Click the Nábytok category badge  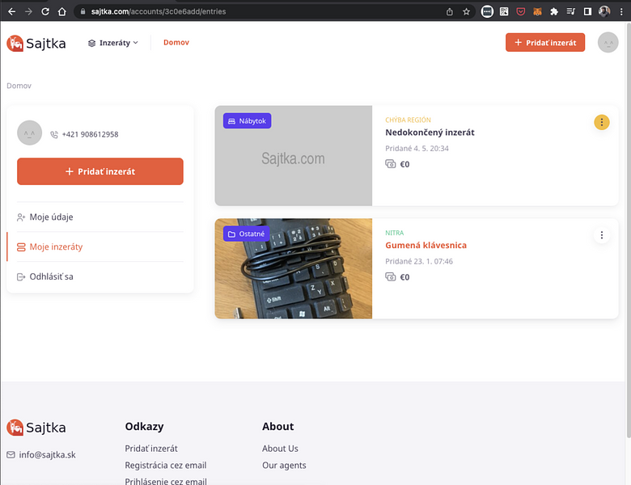[x=248, y=121]
